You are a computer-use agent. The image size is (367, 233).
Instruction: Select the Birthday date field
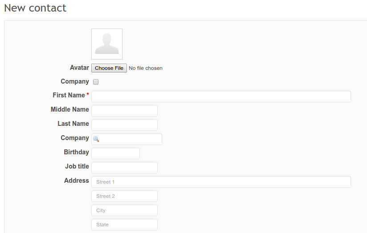point(115,153)
